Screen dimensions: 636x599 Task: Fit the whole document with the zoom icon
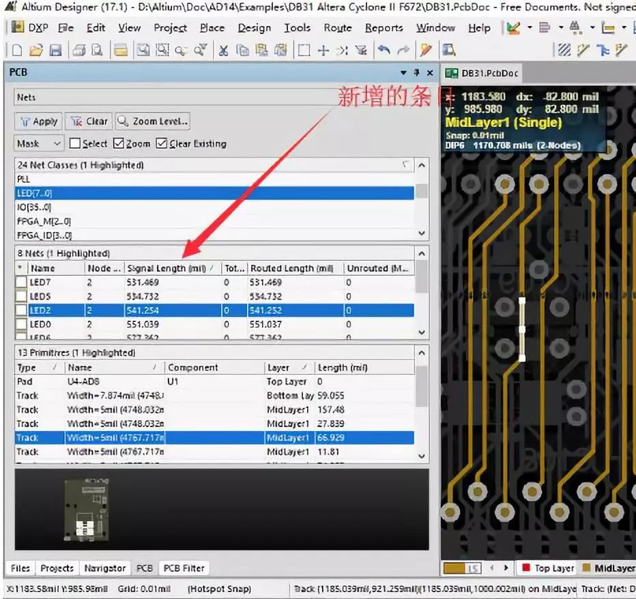click(x=143, y=50)
